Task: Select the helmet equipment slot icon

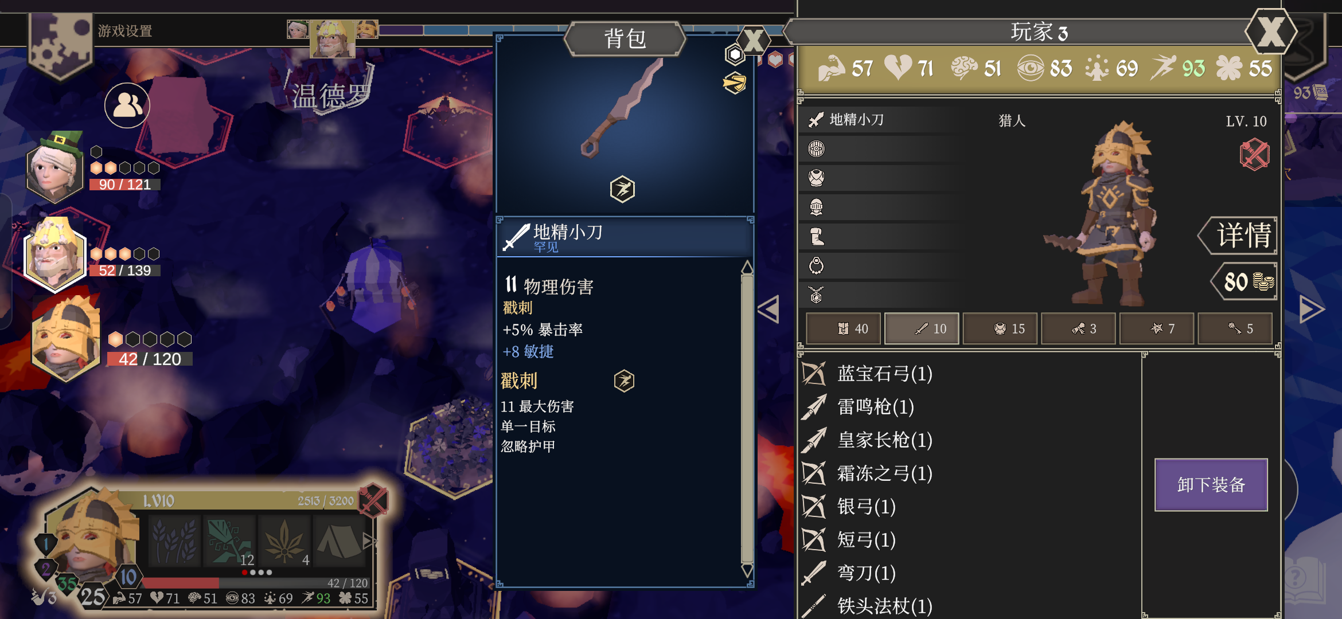Action: point(816,207)
